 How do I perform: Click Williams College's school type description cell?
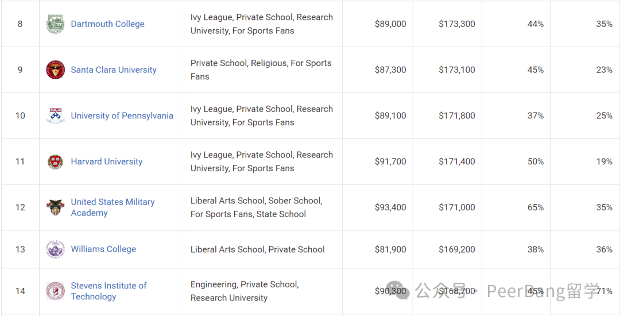263,249
